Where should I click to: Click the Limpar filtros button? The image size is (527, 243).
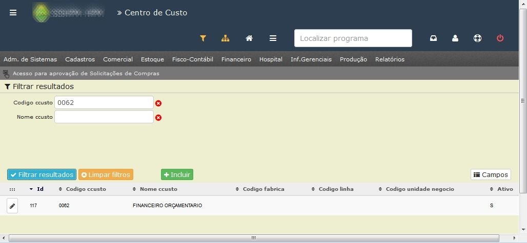tap(106, 174)
